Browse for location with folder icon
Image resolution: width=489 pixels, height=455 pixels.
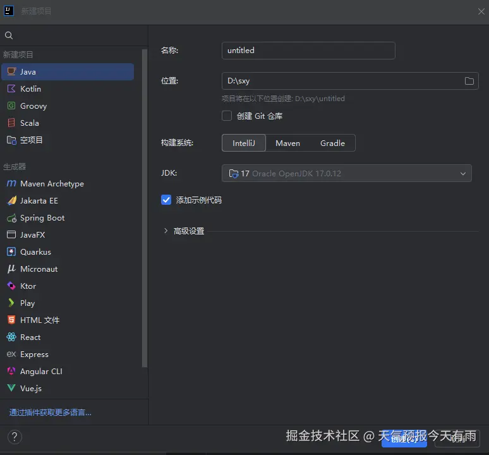469,81
